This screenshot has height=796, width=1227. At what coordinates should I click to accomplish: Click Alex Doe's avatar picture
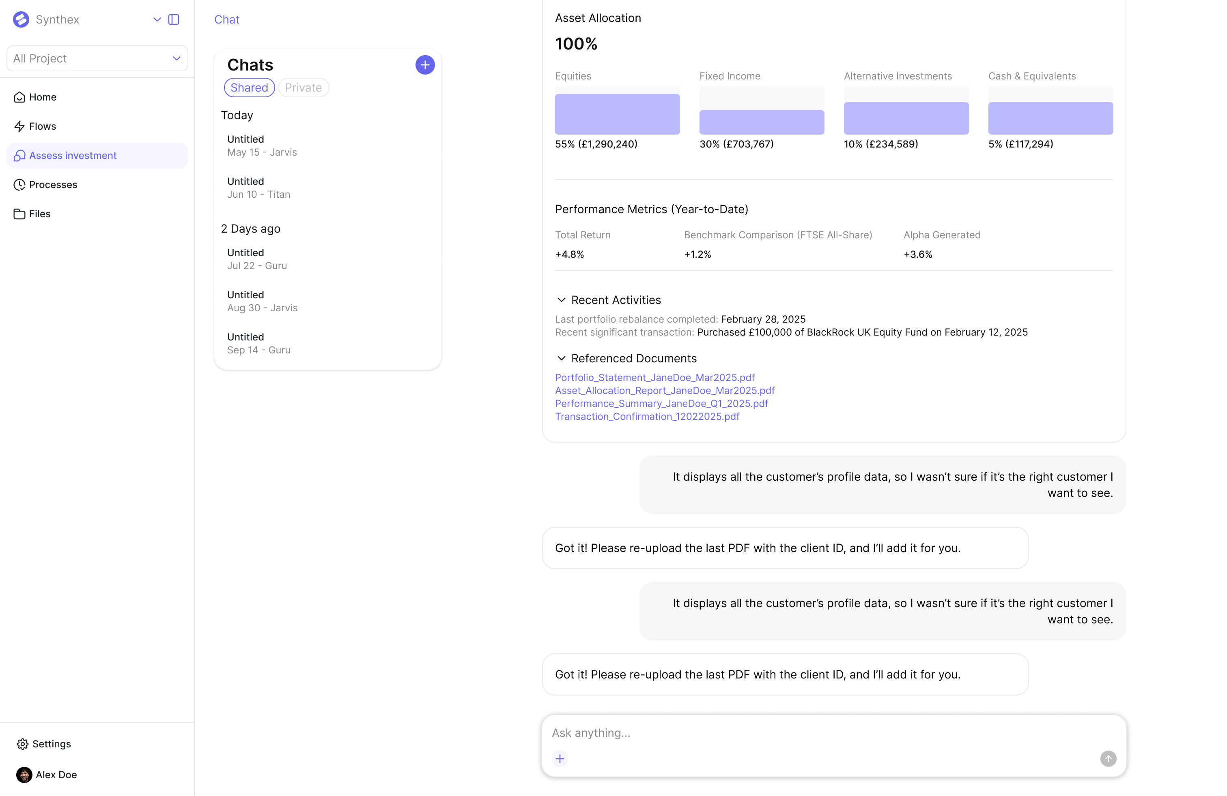(x=24, y=775)
